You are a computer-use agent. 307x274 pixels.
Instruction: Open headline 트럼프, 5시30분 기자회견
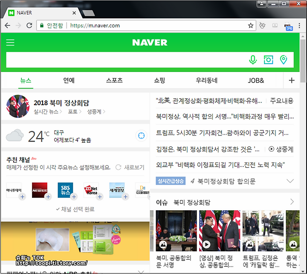click(x=222, y=133)
